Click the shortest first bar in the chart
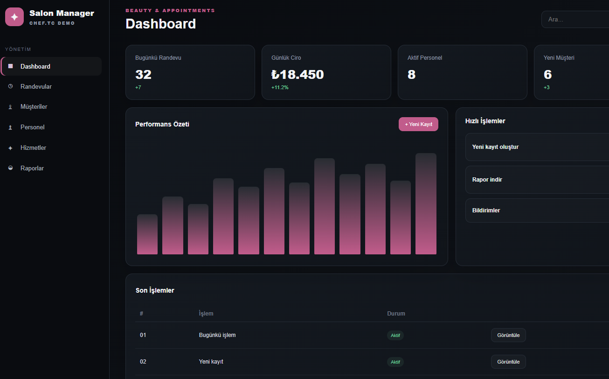 (147, 234)
